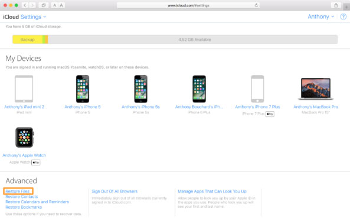Click the Advanced heading
This screenshot has height=221, width=350.
tap(21, 181)
